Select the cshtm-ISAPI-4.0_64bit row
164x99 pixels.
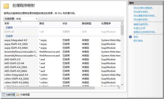62,83
